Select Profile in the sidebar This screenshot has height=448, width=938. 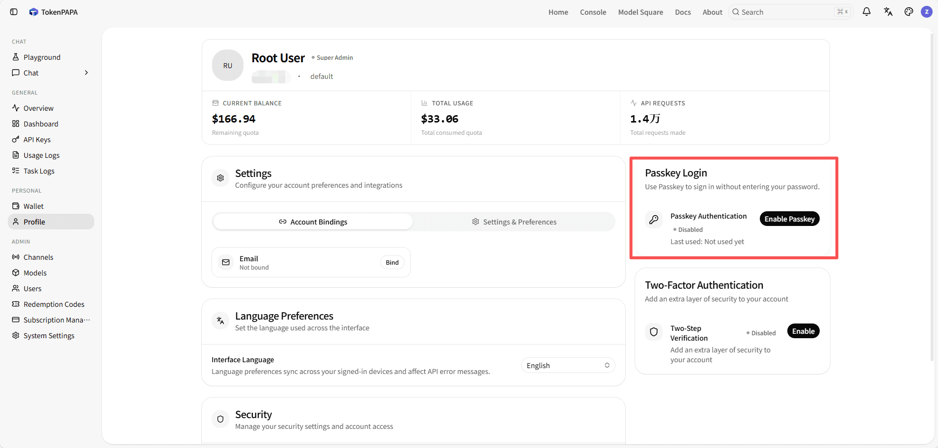(51, 222)
